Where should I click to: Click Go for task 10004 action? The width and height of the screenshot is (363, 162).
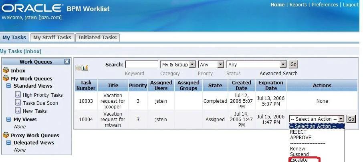tap(351, 119)
